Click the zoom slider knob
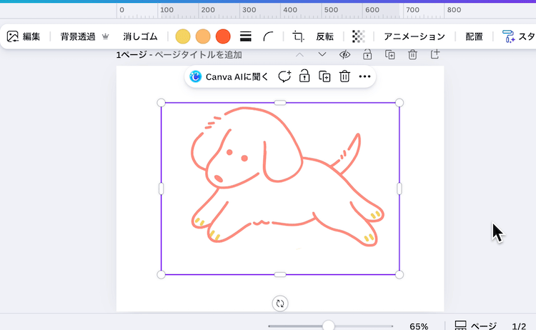Viewport: 536px width, 330px height. tap(329, 326)
